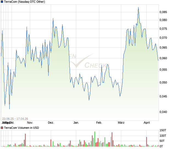Click the blue TerraCom legend swatch
The height and width of the screenshot is (149, 170).
(2, 2)
